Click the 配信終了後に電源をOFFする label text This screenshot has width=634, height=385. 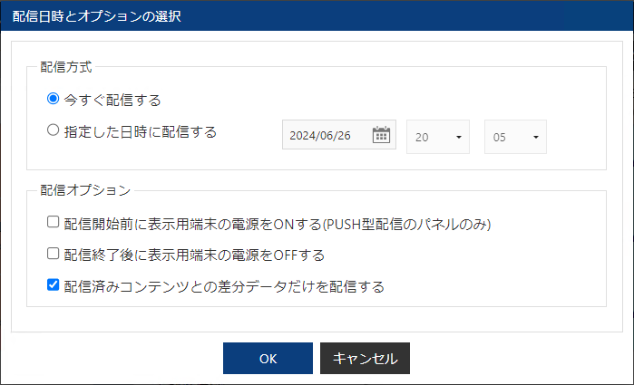(x=194, y=255)
